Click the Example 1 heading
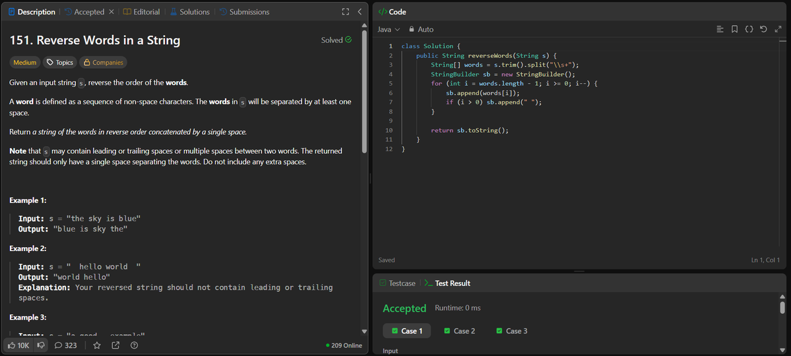Screen dimensions: 791x356 click(x=28, y=201)
